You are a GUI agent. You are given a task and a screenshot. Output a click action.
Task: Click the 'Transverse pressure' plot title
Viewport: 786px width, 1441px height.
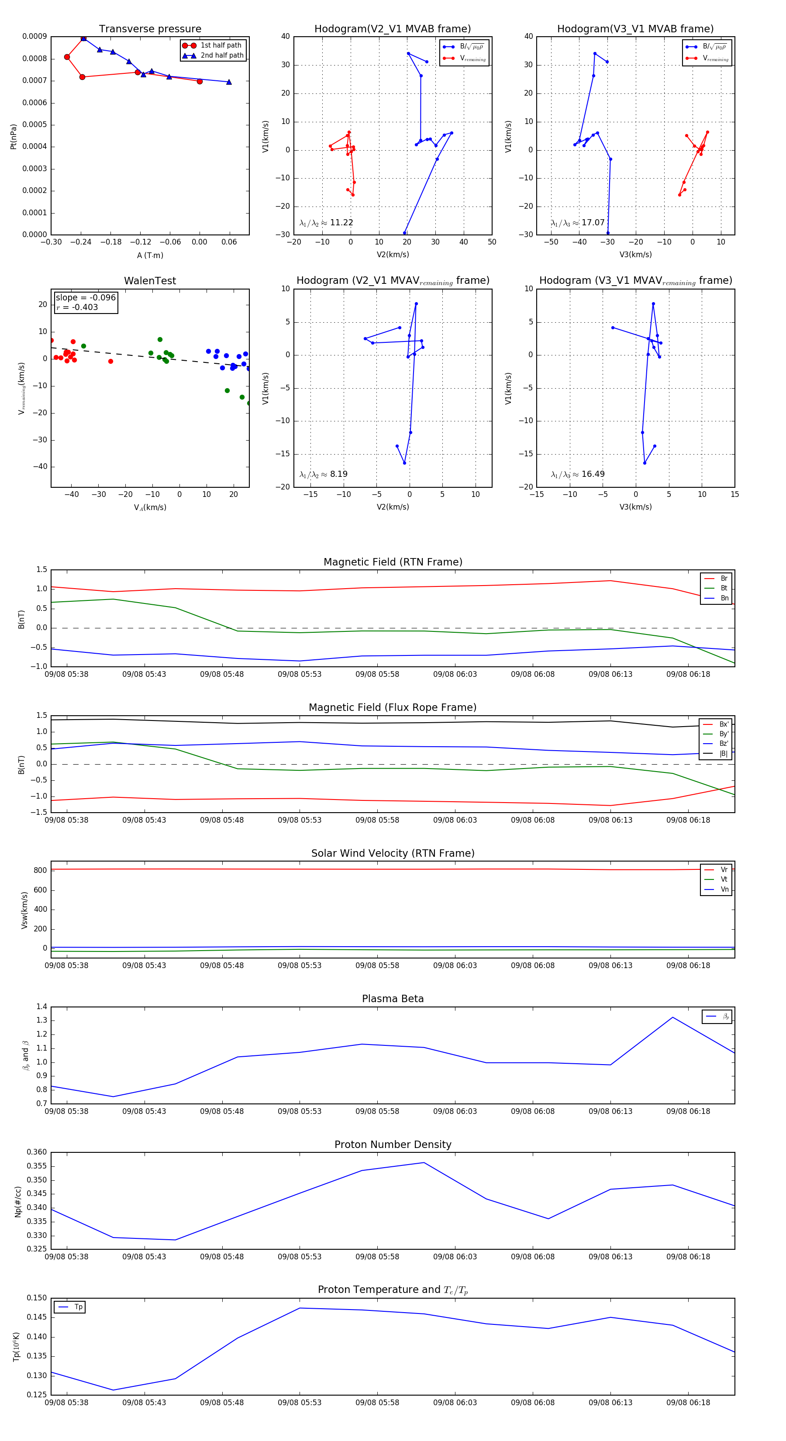(x=150, y=29)
